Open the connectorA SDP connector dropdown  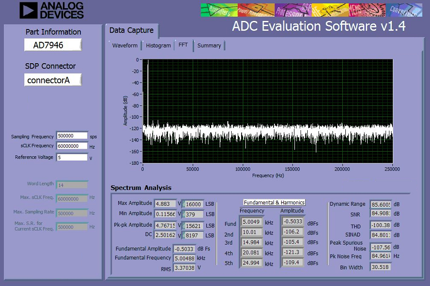click(x=53, y=80)
